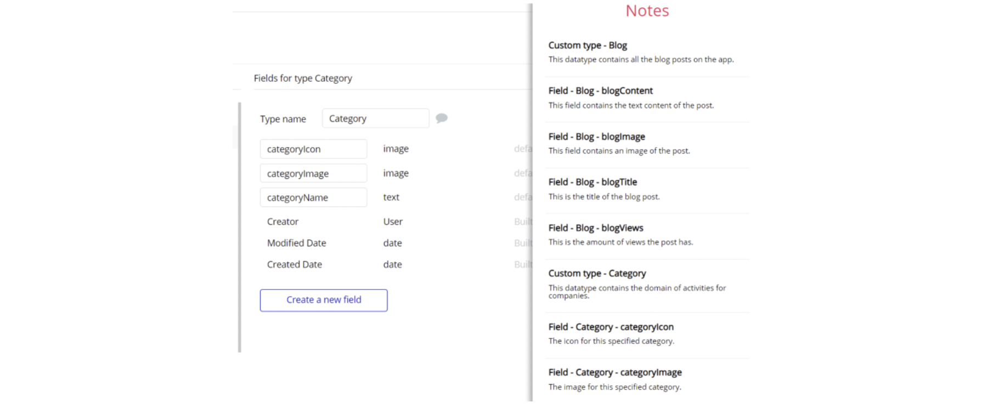The height and width of the screenshot is (408, 1004).
Task: Open the Field - Blog - blogImage note
Action: 596,137
